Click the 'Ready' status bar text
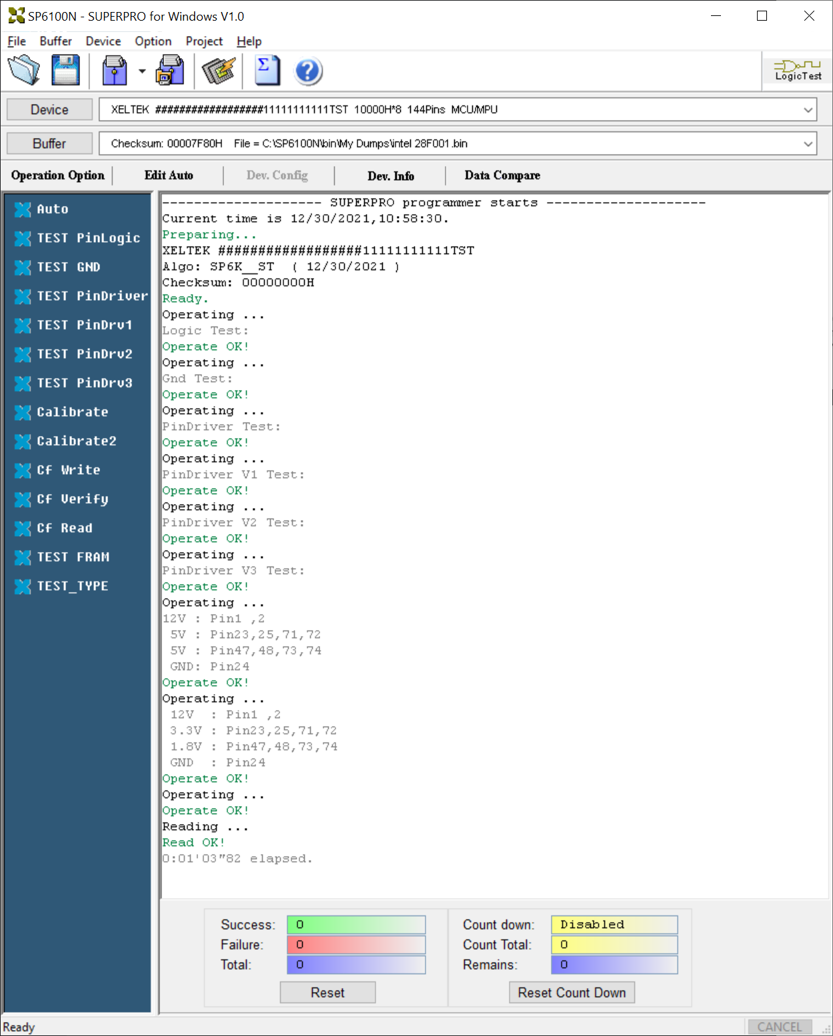This screenshot has width=833, height=1036. 19,1027
